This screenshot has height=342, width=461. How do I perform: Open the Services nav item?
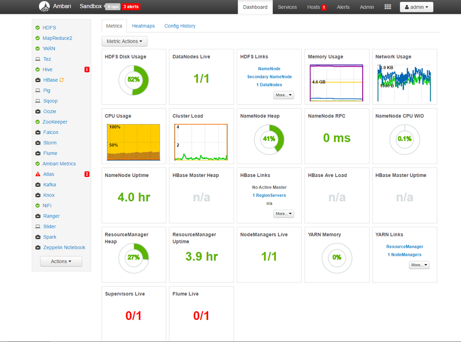pos(287,7)
